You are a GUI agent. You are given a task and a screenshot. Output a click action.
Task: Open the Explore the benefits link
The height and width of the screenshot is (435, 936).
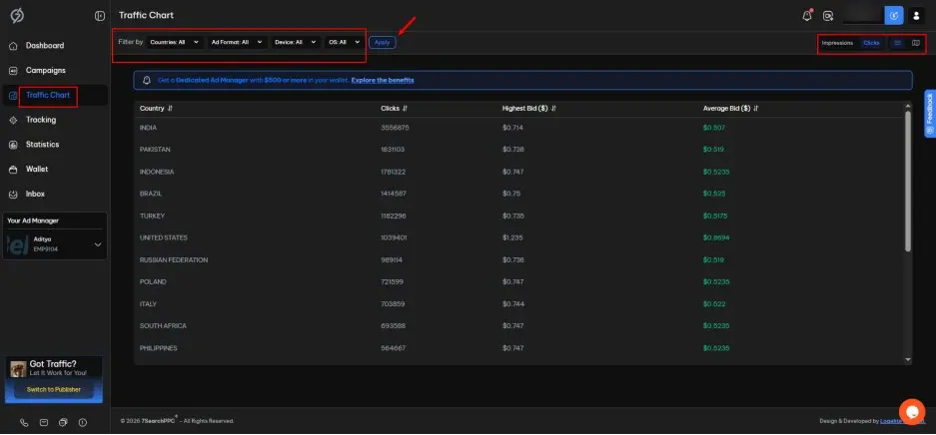[383, 80]
